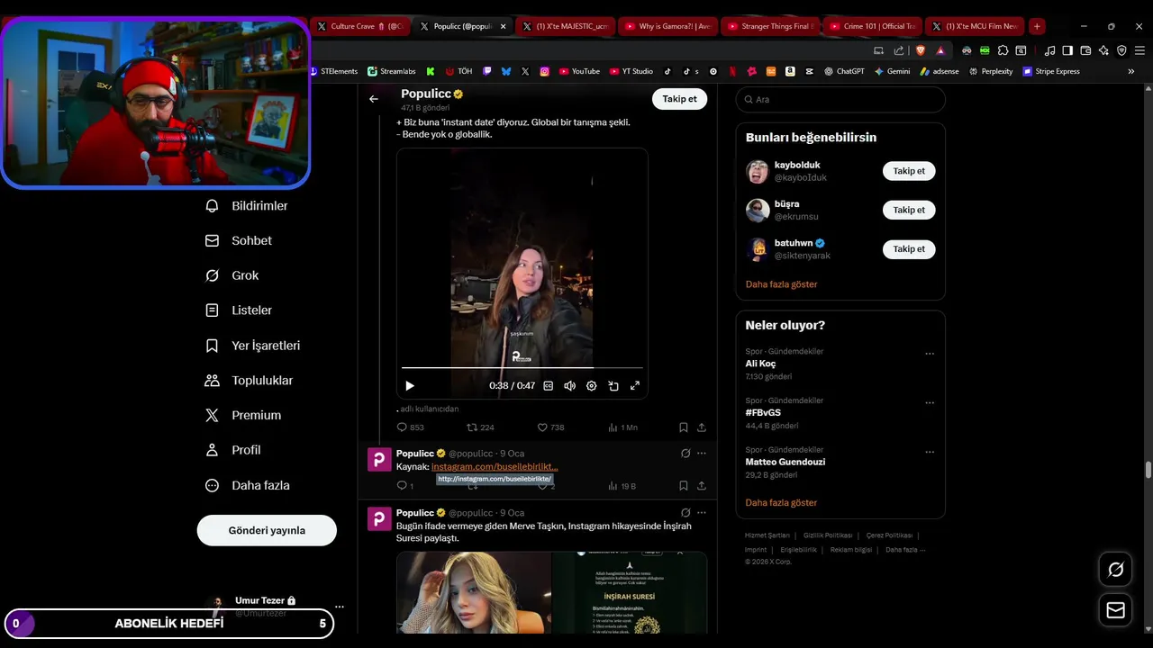The width and height of the screenshot is (1153, 648).
Task: Open the YouTube bookmark
Action: (579, 71)
